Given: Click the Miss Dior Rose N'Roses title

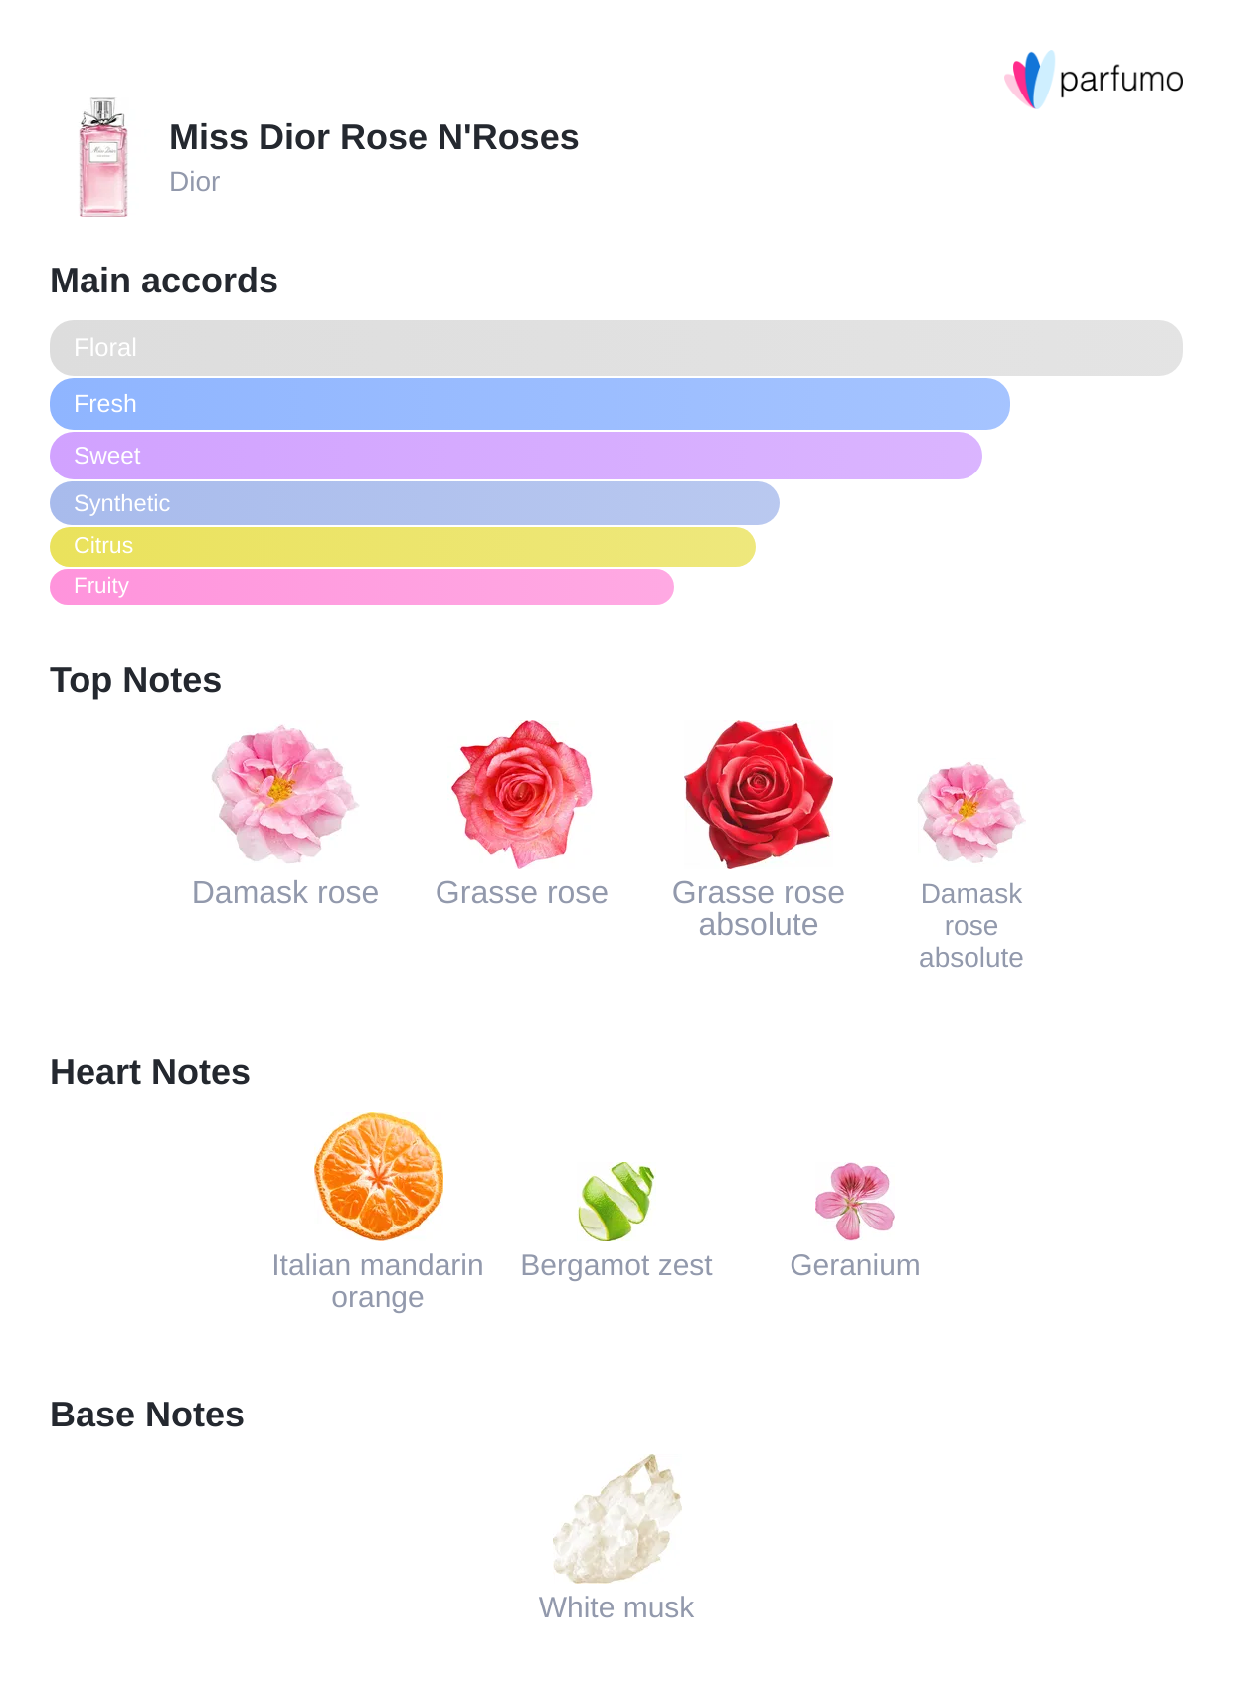Looking at the screenshot, I should click(374, 137).
